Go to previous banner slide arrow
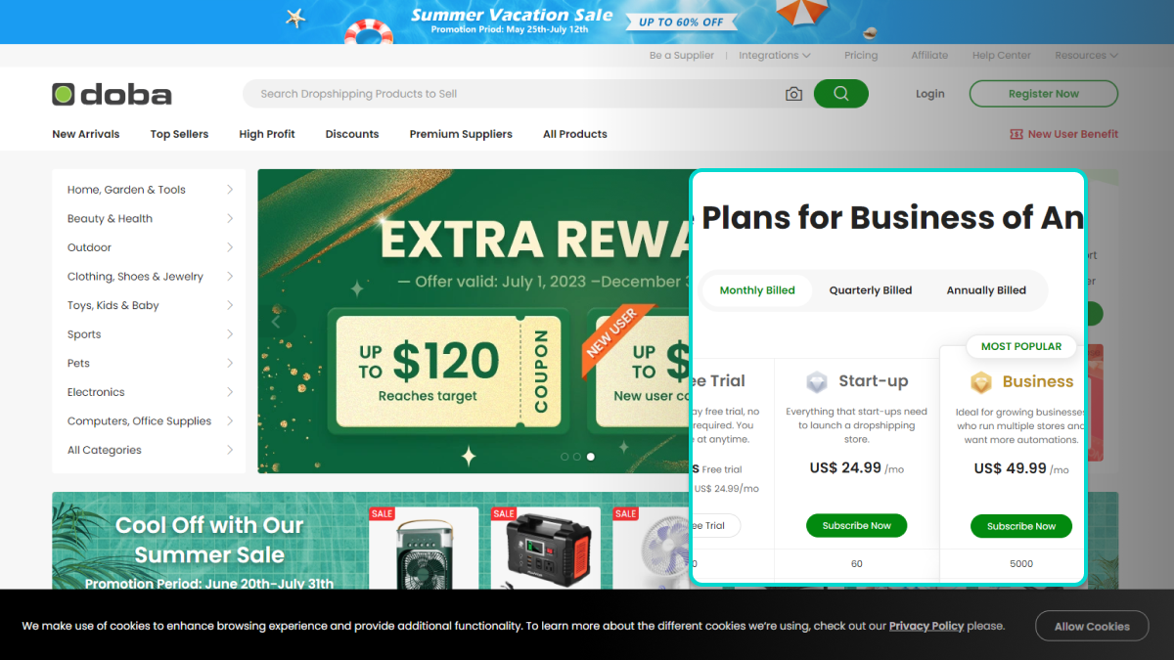 [276, 321]
